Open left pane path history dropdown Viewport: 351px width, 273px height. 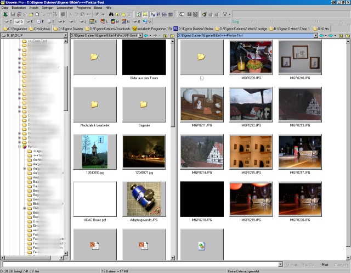pos(140,35)
